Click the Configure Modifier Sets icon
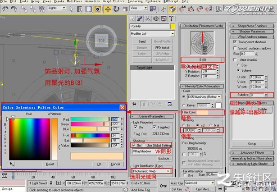277x192 pixels. (170, 104)
